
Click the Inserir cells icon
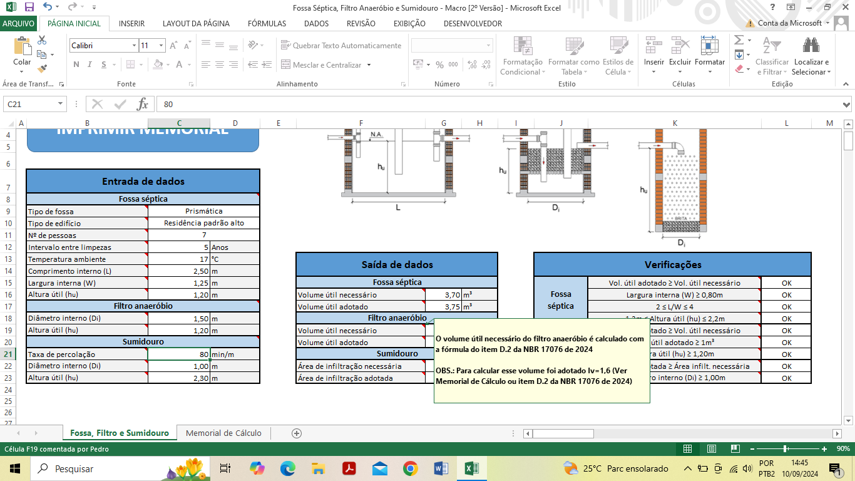point(654,47)
